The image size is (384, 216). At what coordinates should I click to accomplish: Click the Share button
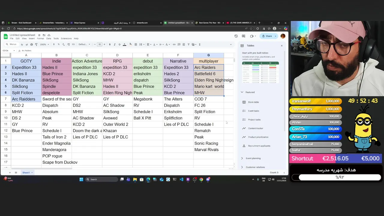coord(267,36)
